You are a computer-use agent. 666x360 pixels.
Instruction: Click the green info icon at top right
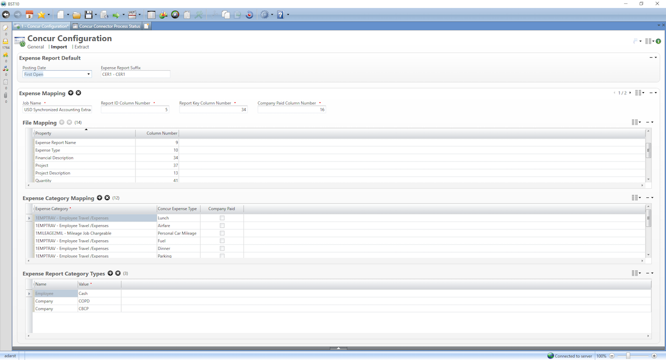click(658, 41)
